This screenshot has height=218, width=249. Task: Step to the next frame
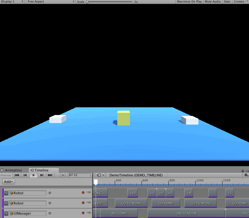click(42, 175)
